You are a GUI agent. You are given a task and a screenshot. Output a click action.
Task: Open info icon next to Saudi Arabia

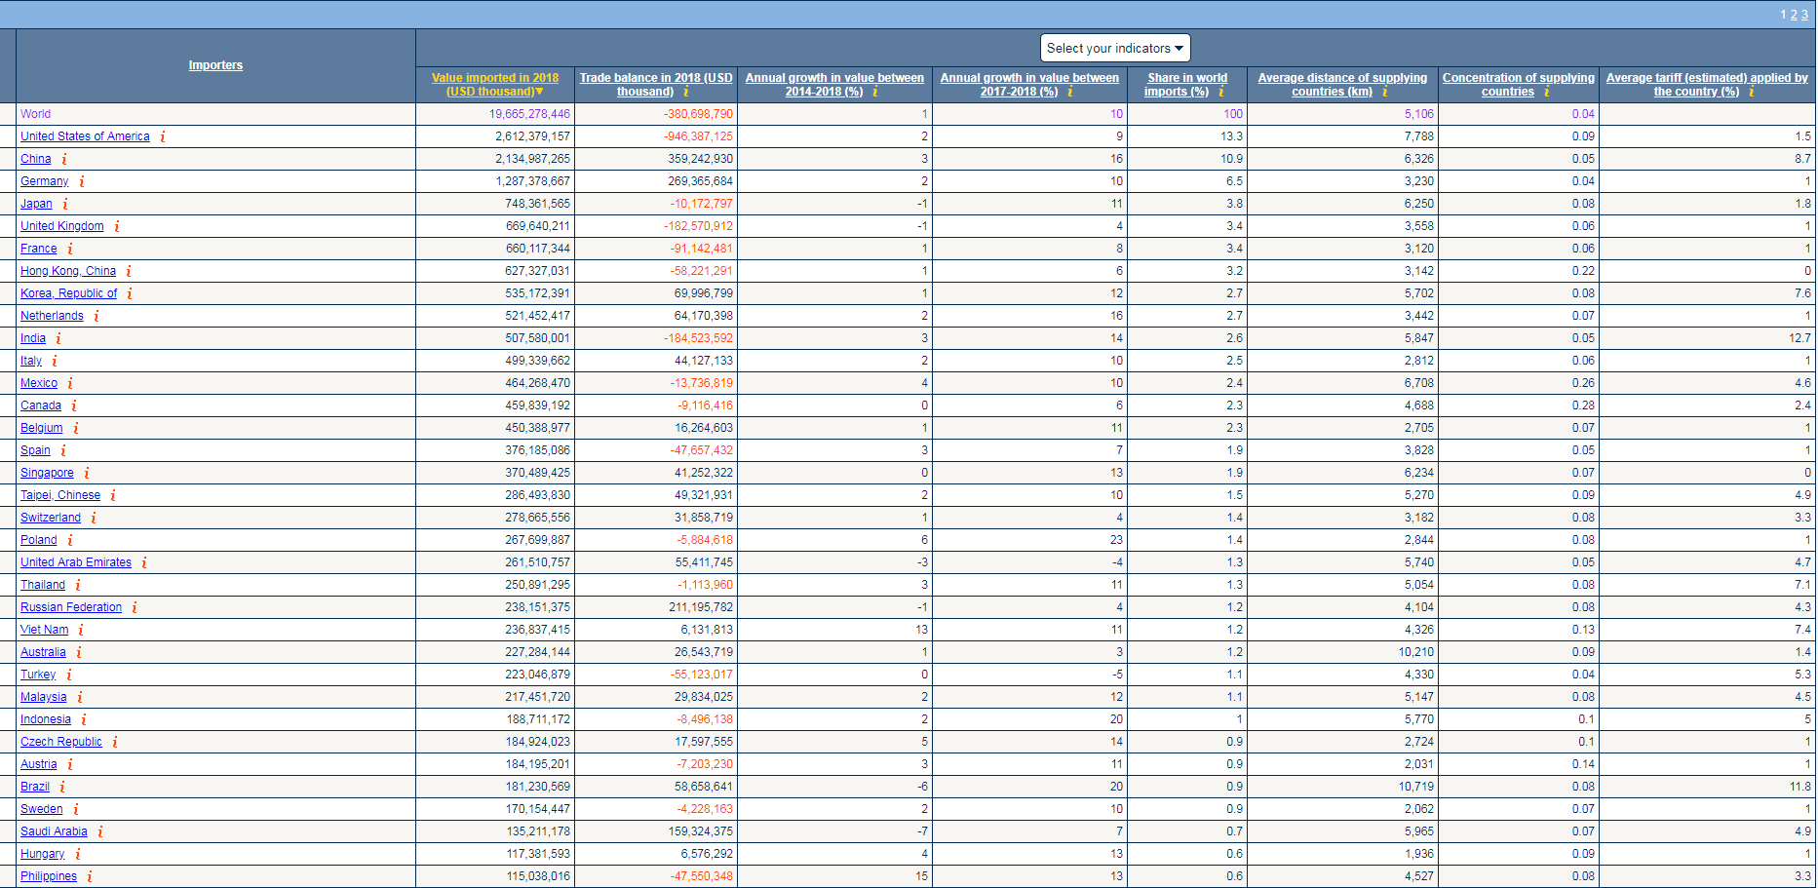100,831
